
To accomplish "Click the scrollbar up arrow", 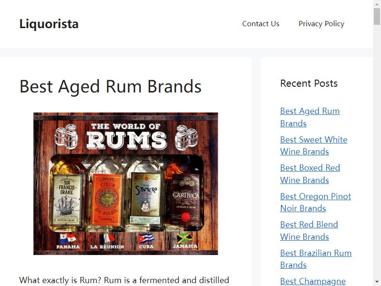I will click(x=377, y=4).
